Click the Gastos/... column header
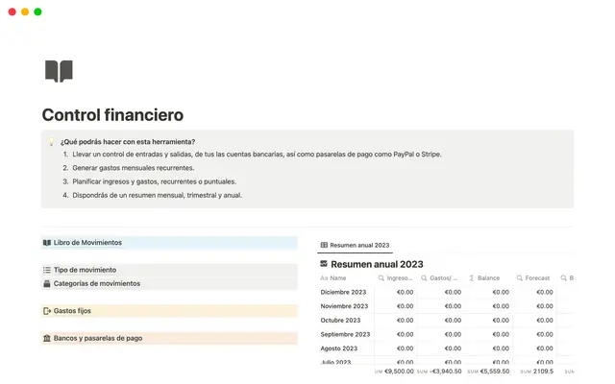This screenshot has height=384, width=615. [x=439, y=277]
